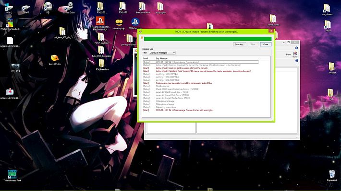
Task: Select the ps4-exploit-host folder
Action: coord(129,40)
